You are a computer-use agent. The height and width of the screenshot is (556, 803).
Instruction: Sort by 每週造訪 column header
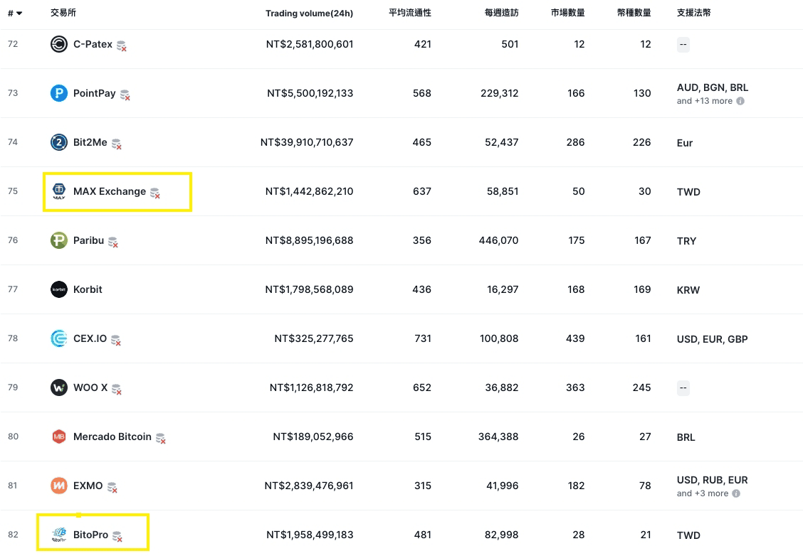[501, 13]
